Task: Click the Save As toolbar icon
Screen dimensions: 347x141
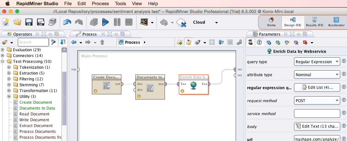Action: (x=41, y=22)
